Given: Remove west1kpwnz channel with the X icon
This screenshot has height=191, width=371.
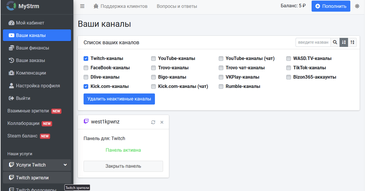Looking at the screenshot, I should [162, 122].
